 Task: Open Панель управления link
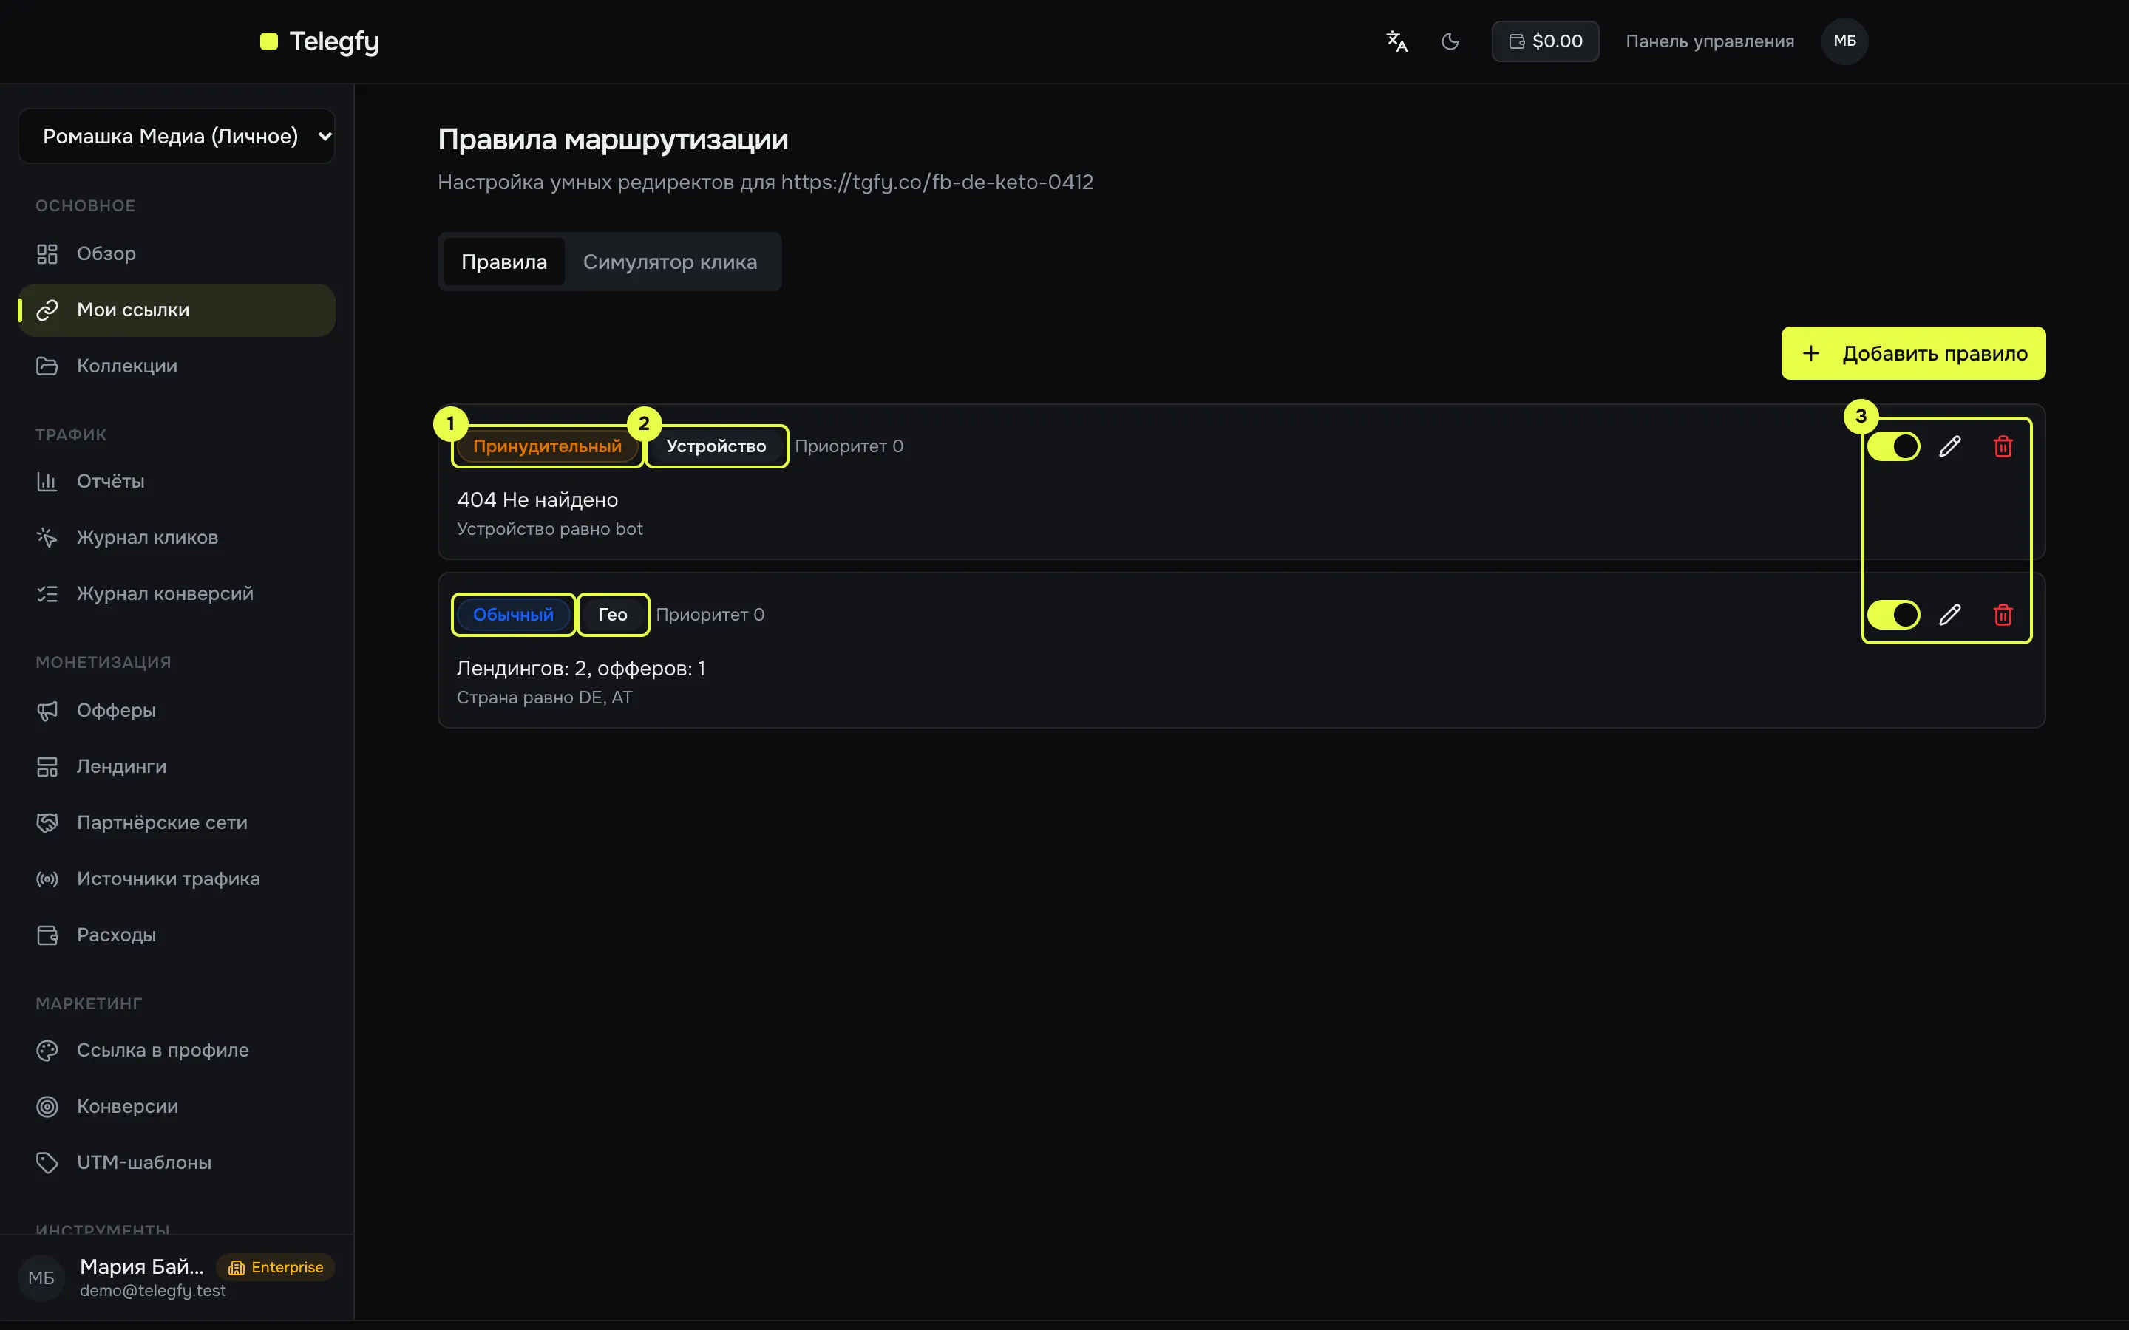click(1709, 41)
